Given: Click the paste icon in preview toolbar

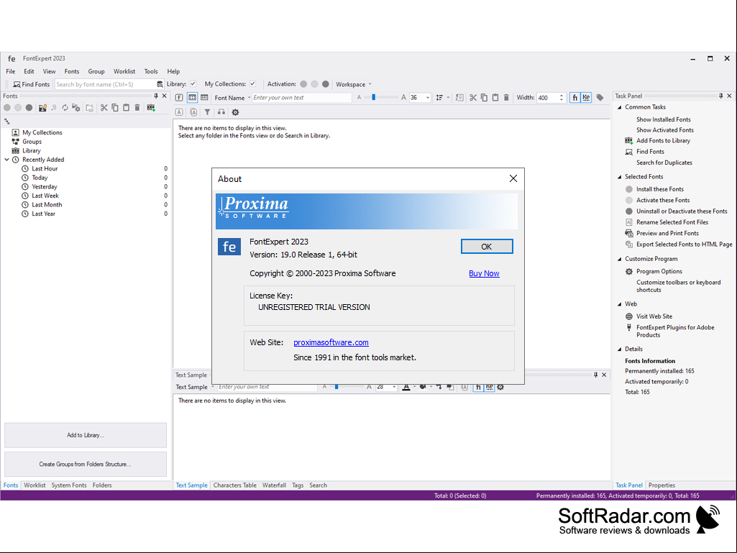Looking at the screenshot, I should [x=495, y=97].
